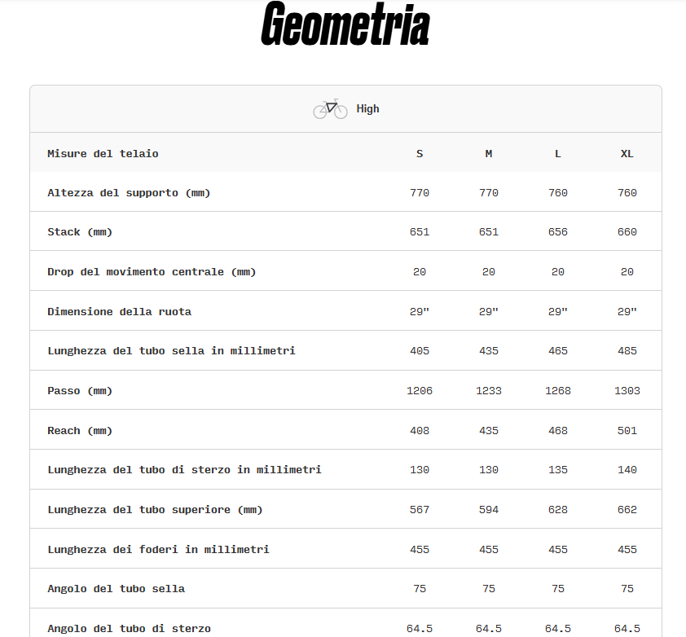Click the Altezza del supporto row label
686x637 pixels.
pyautogui.click(x=129, y=193)
